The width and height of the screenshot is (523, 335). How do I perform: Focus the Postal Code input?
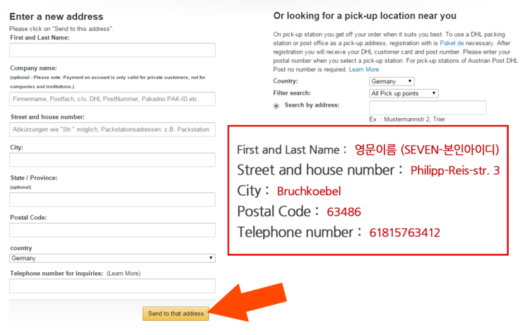pyautogui.click(x=112, y=230)
